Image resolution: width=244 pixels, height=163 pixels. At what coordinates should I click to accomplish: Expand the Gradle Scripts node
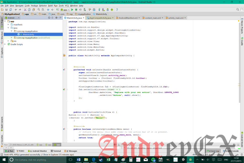pos(5,44)
